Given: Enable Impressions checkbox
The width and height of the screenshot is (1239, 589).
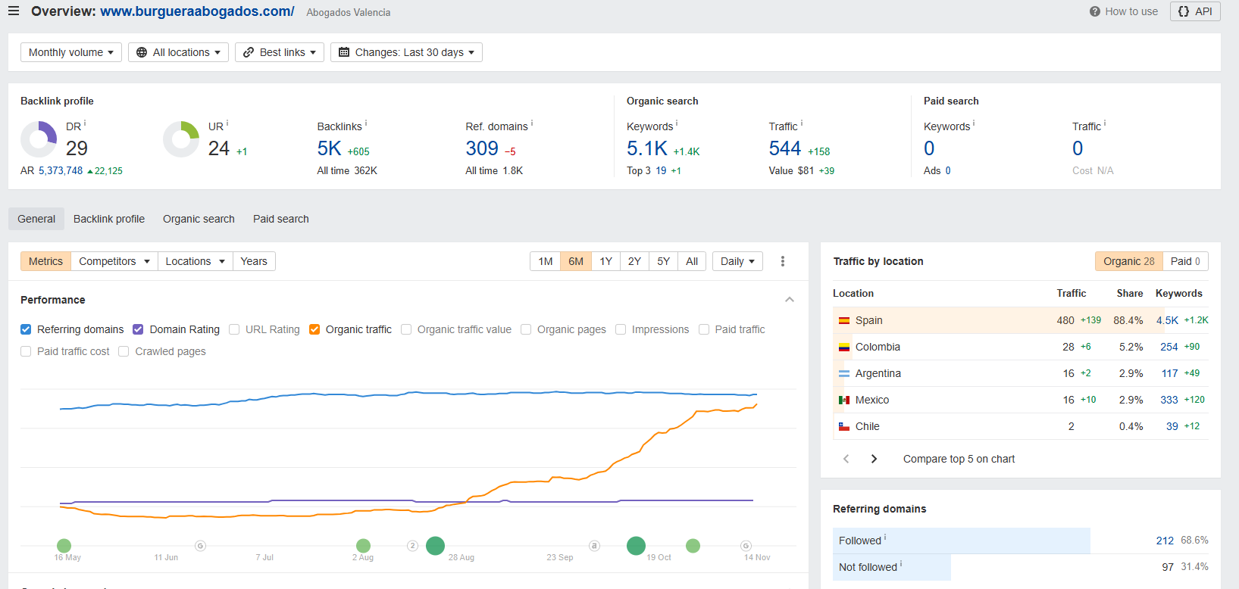Looking at the screenshot, I should point(621,329).
